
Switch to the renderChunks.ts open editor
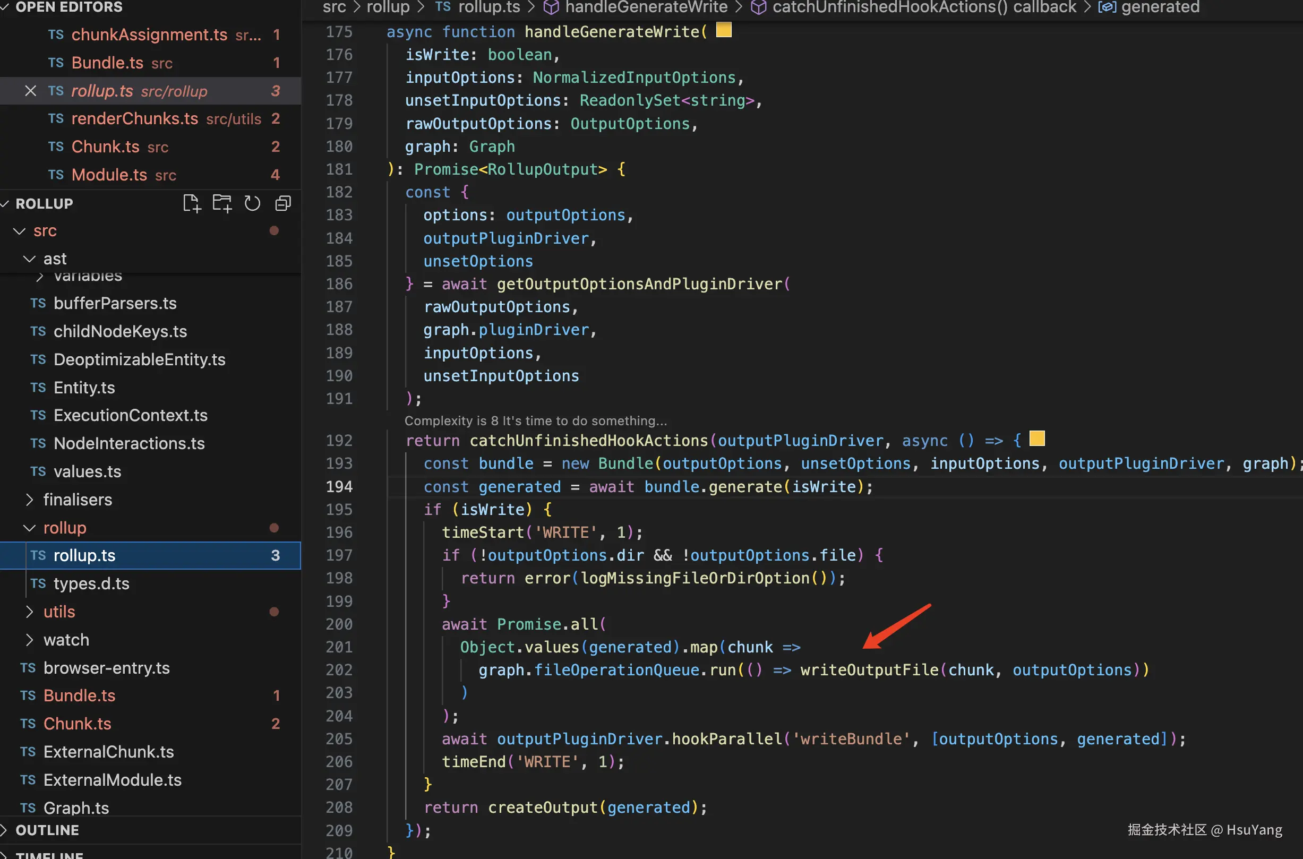point(135,119)
